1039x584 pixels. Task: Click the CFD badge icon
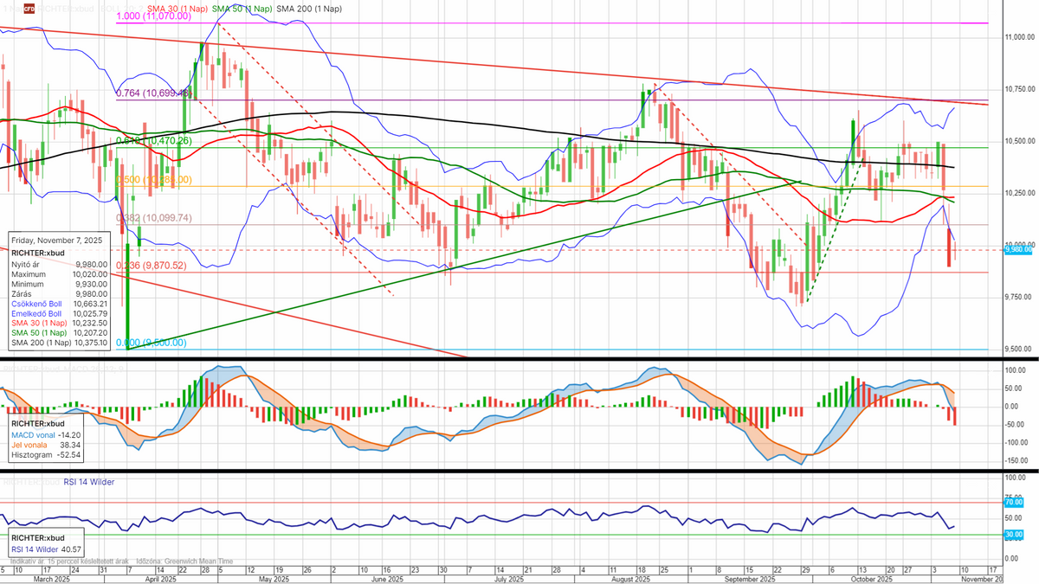(29, 9)
